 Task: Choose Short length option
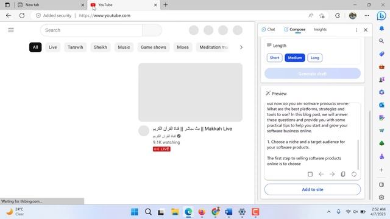tap(275, 58)
